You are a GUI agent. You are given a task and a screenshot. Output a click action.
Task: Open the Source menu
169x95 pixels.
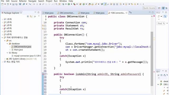click(x=14, y=1)
